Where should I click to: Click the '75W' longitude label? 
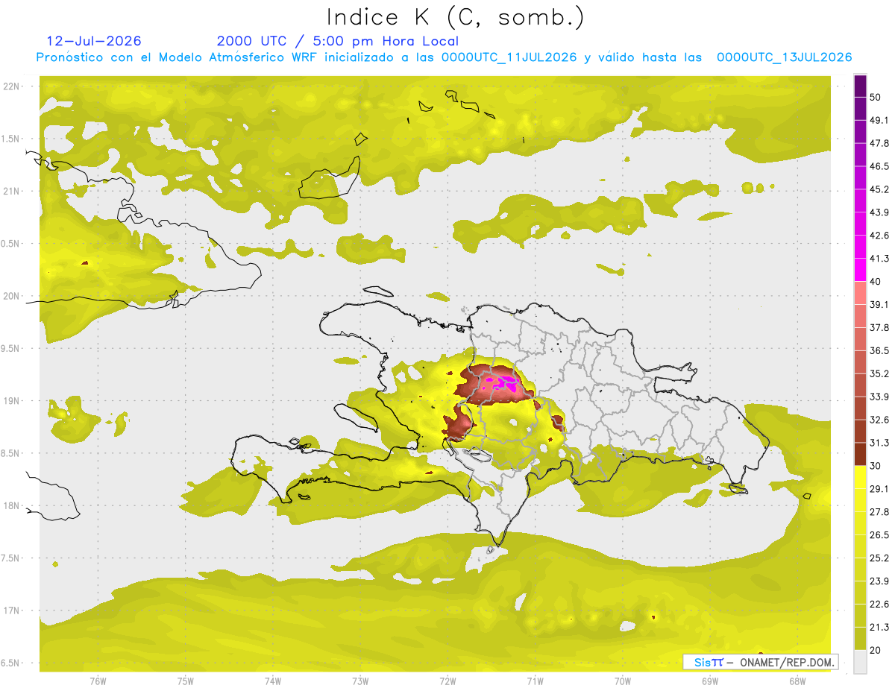[185, 681]
